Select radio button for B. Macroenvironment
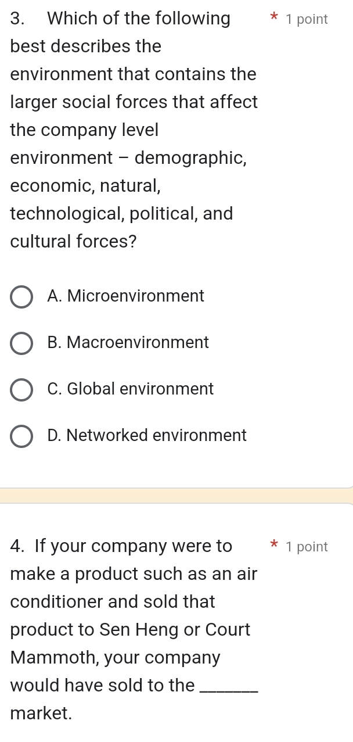353x742 pixels. tap(21, 343)
